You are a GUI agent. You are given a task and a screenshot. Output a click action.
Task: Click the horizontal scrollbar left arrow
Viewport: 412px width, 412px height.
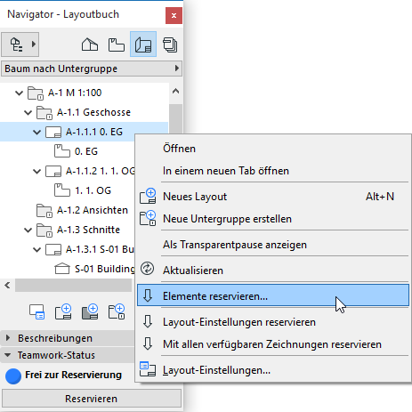[x=7, y=286]
